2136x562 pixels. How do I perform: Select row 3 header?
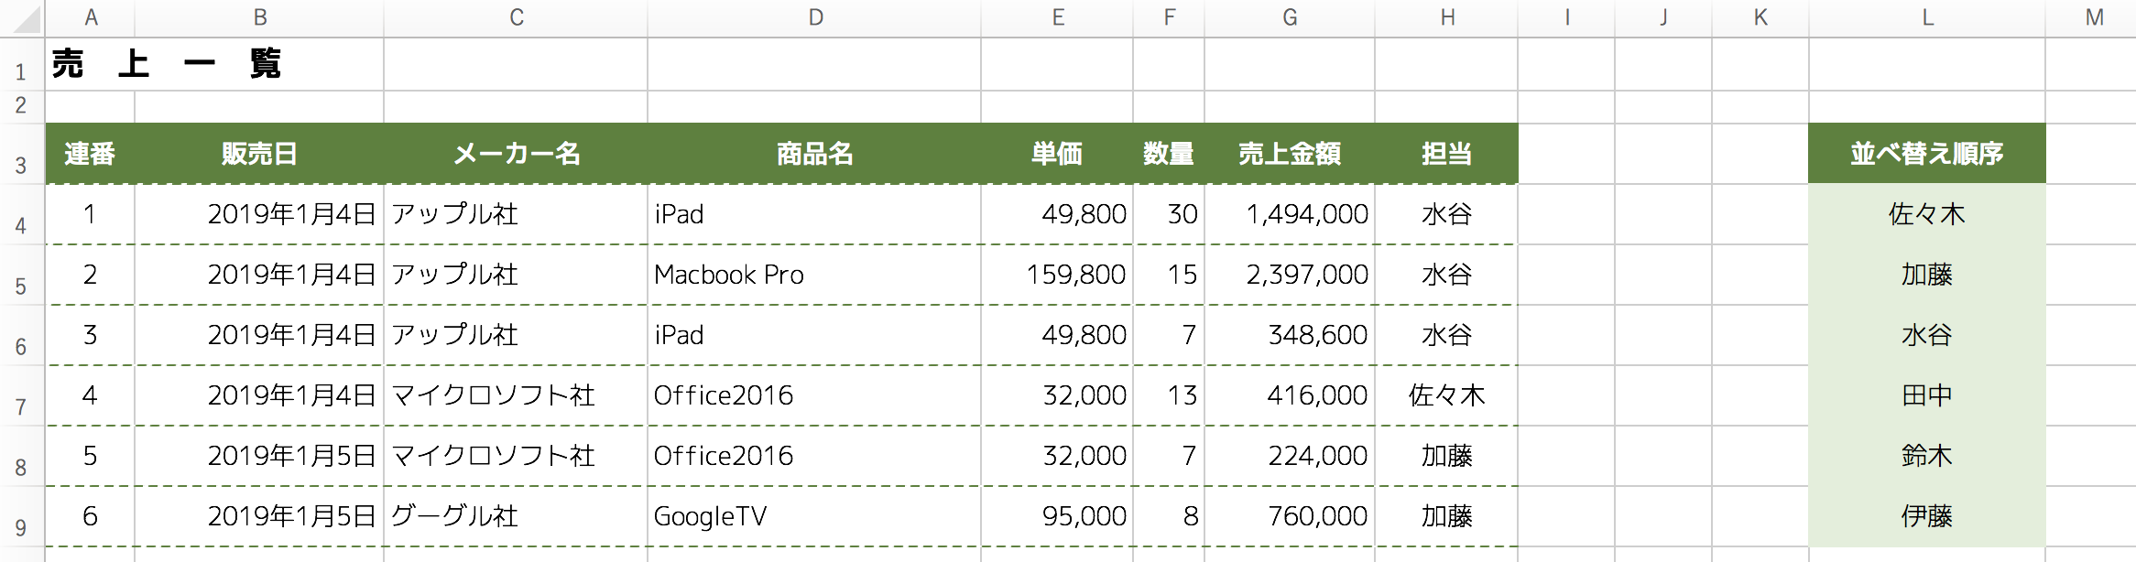pos(21,154)
